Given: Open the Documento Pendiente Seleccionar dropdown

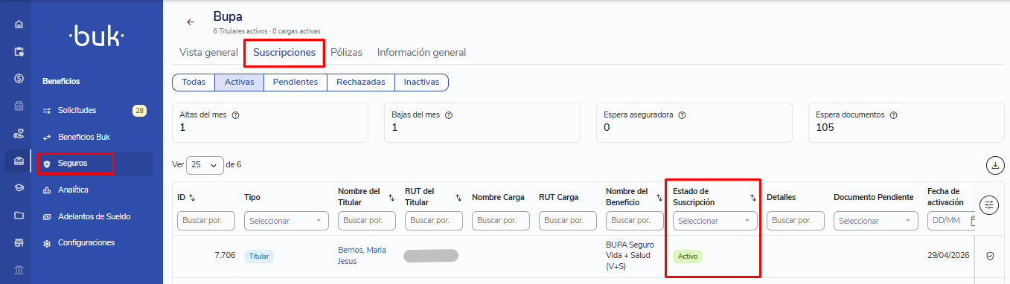Looking at the screenshot, I should point(875,221).
